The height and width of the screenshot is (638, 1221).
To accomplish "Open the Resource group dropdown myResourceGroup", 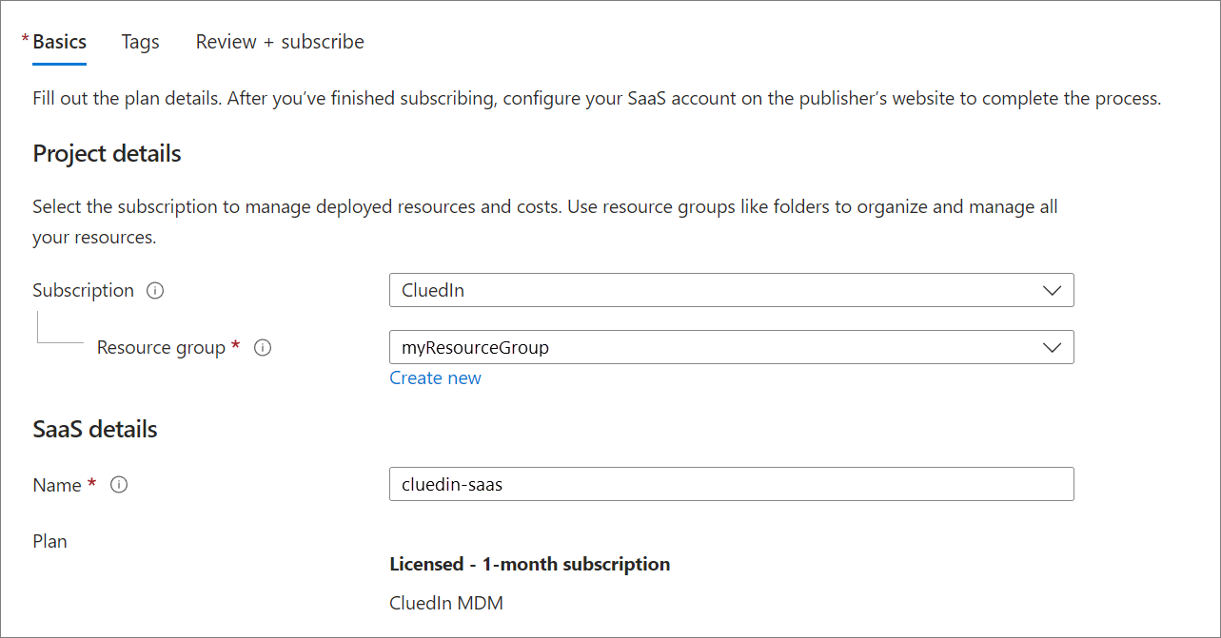I will 732,347.
